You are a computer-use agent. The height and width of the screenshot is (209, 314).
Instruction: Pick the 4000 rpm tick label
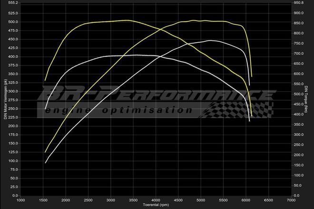tap(156, 200)
